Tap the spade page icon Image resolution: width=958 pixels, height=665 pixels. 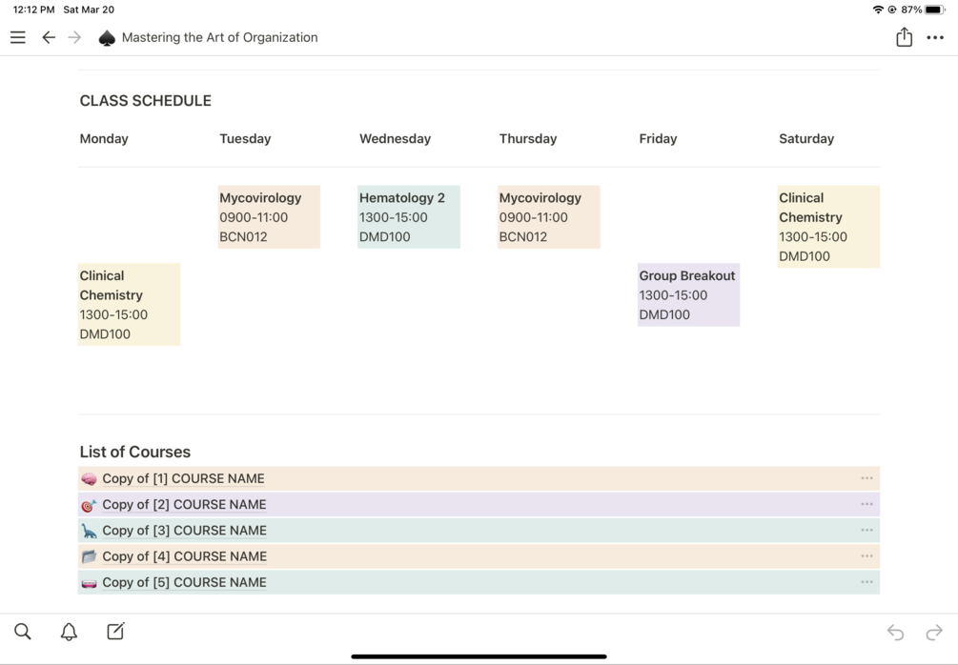107,38
